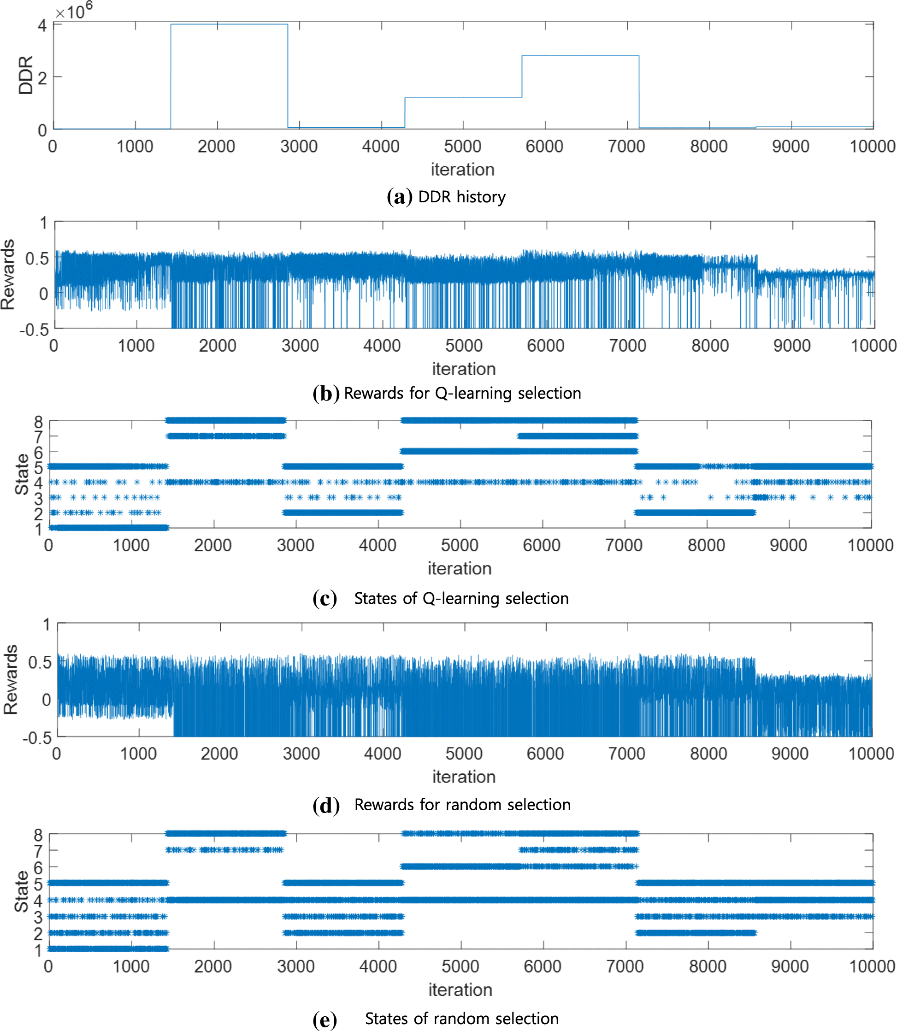This screenshot has width=897, height=1031.
Task: Click the "State" axis label of panel (e)
Action: (x=22, y=891)
